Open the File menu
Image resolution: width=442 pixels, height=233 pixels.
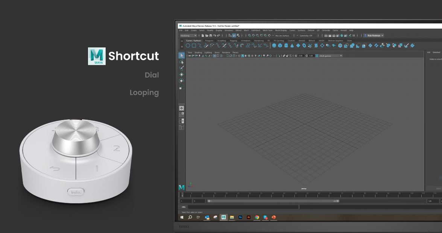pyautogui.click(x=181, y=30)
